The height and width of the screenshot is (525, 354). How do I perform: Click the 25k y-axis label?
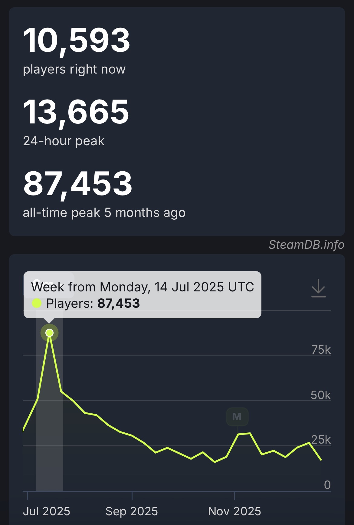pos(321,440)
